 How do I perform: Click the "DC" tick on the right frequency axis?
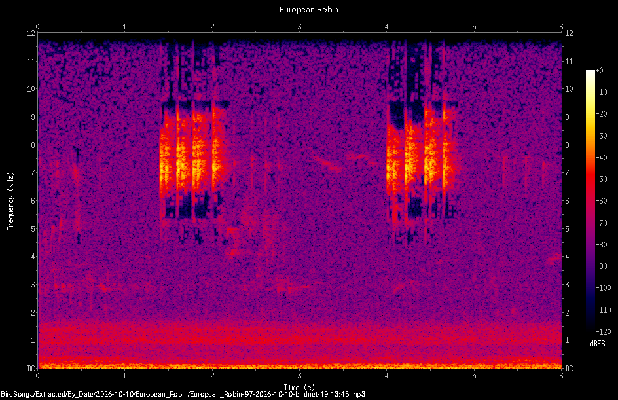click(x=569, y=369)
